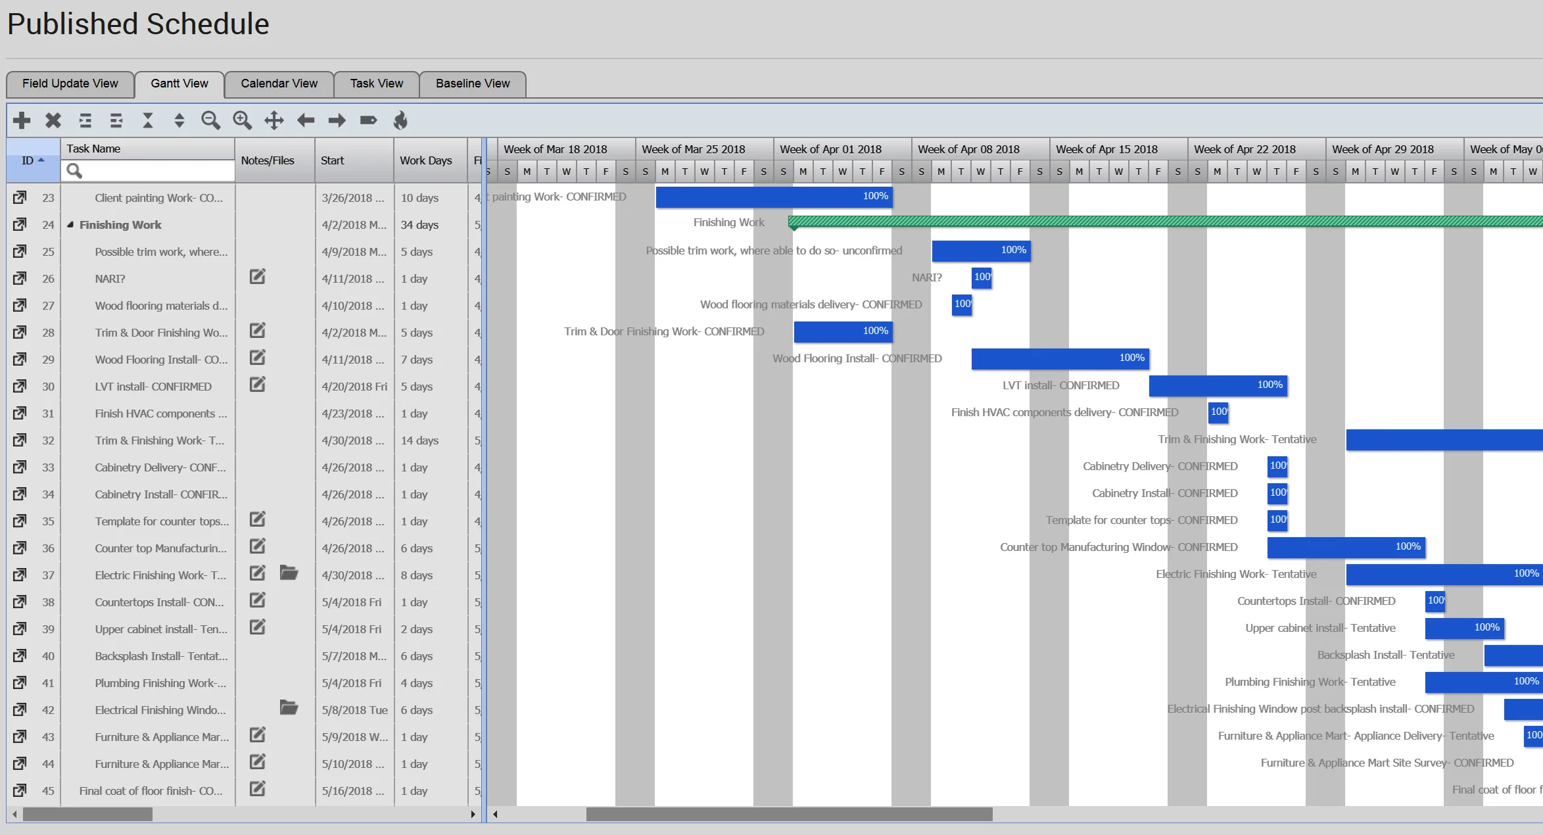Open notes for LVT install task
1543x835 pixels.
pos(258,385)
